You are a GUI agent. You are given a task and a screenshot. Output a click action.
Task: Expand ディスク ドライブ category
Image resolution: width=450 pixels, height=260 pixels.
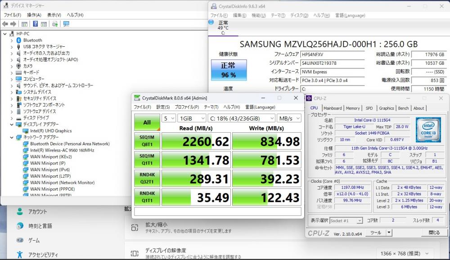[12, 118]
